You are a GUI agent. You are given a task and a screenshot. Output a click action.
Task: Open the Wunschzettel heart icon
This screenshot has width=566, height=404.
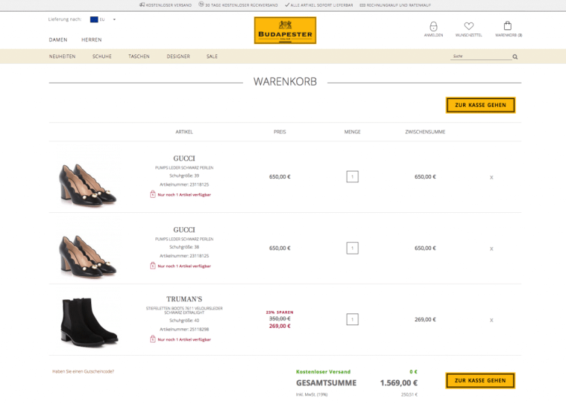(x=469, y=26)
